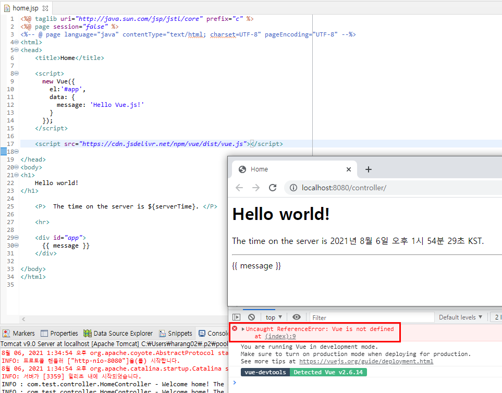Click the editor horizontal scroll left arrow

(23, 319)
